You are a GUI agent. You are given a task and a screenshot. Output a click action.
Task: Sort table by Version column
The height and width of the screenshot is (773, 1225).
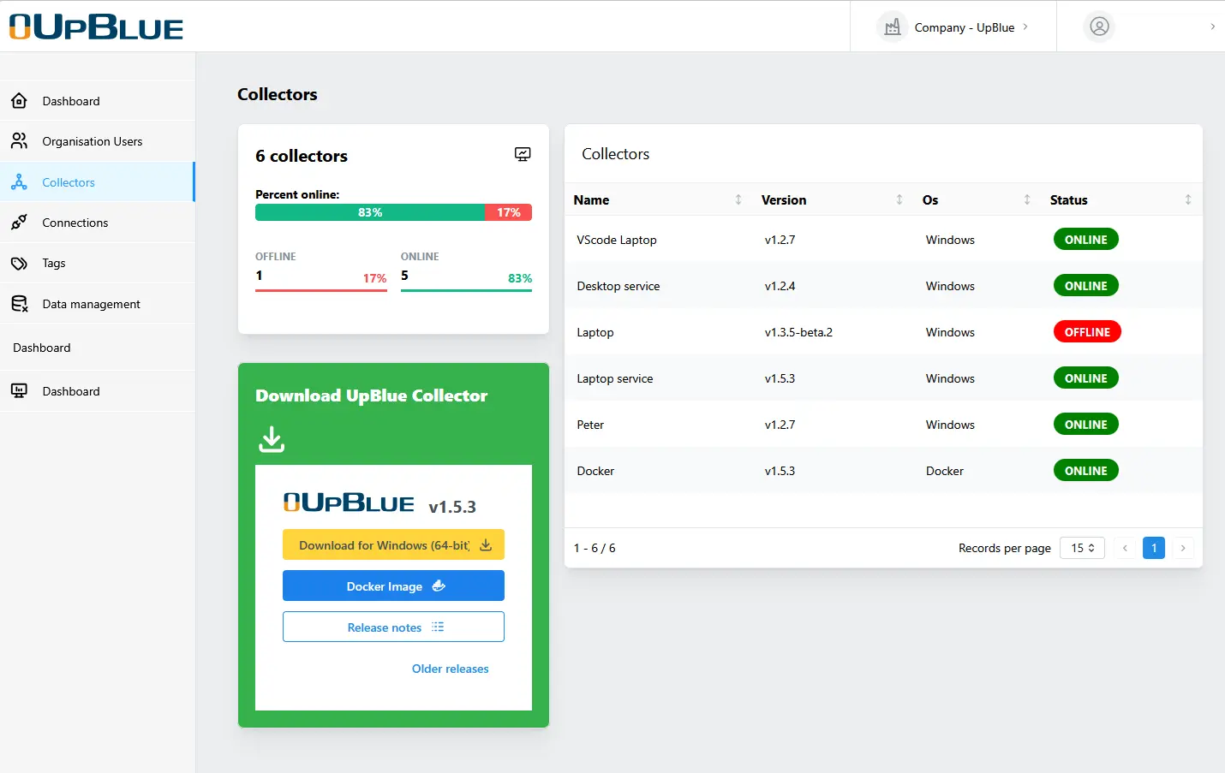(899, 200)
